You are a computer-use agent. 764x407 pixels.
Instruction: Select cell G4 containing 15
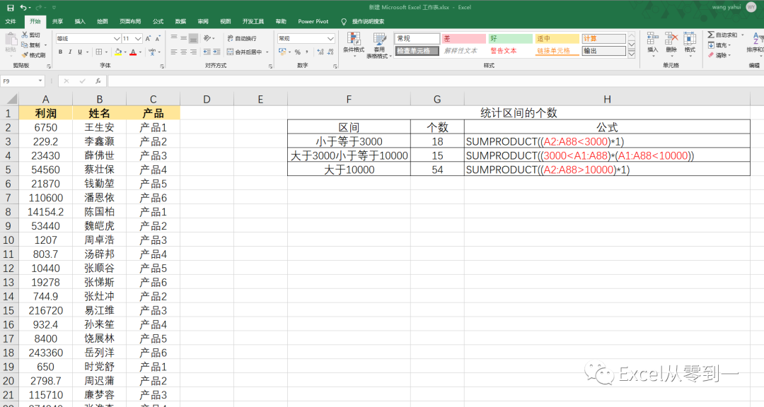[x=437, y=155]
